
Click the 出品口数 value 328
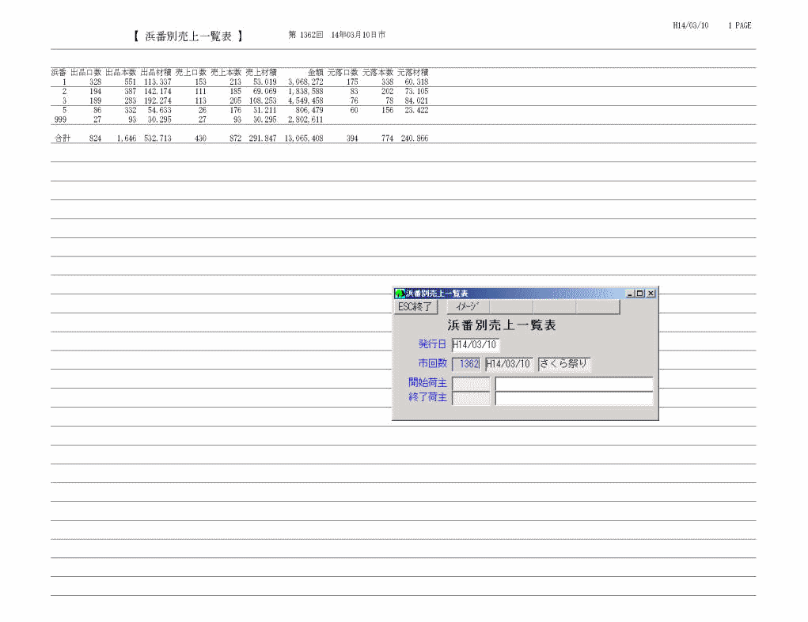95,82
